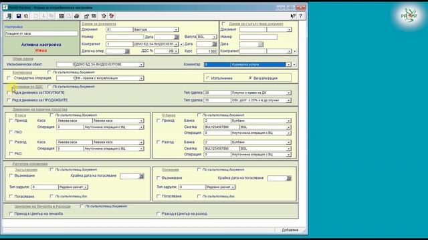Click the padlock-shaped icon right of the printer
This screenshot has width=428, height=240.
86,16
